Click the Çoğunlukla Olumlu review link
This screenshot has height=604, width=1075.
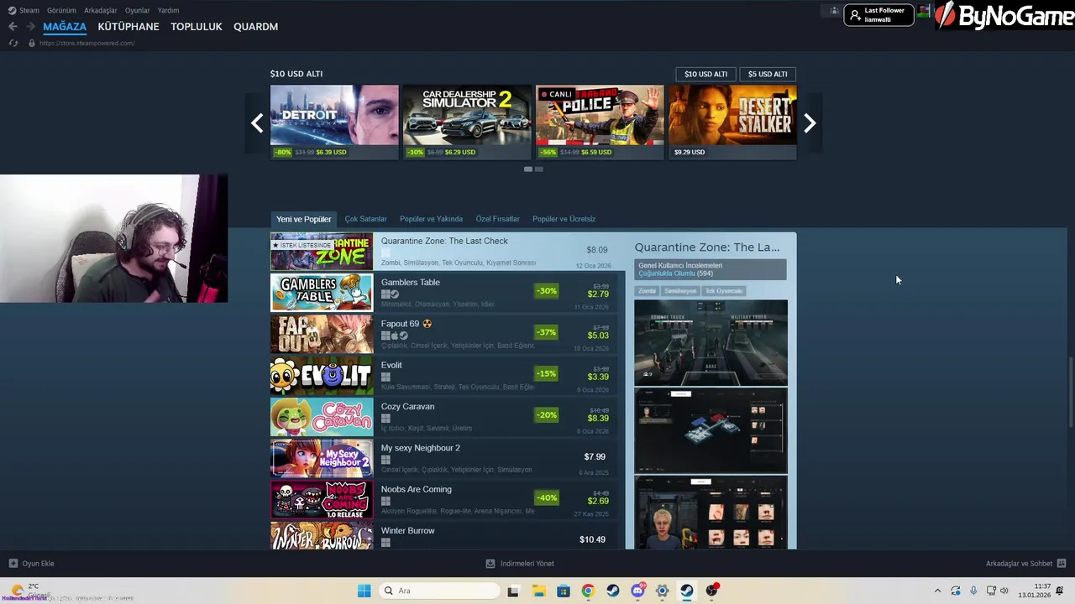[x=667, y=273]
